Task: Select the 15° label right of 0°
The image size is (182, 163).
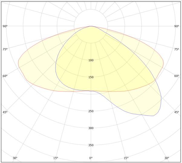Action: pyautogui.click(x=126, y=158)
